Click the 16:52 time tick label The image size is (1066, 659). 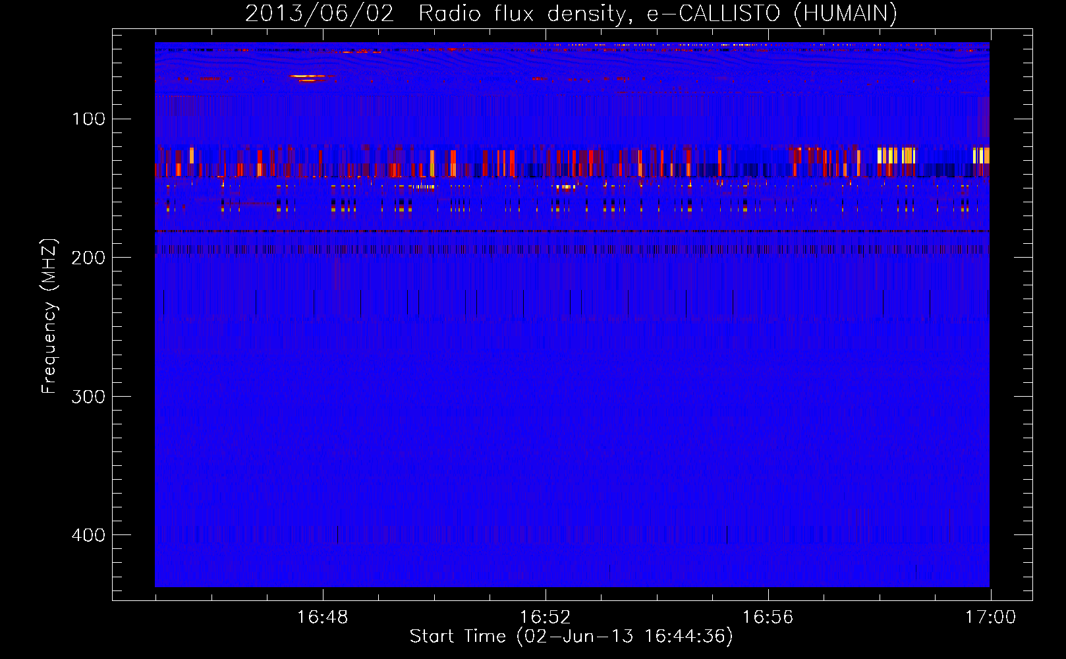tap(545, 617)
